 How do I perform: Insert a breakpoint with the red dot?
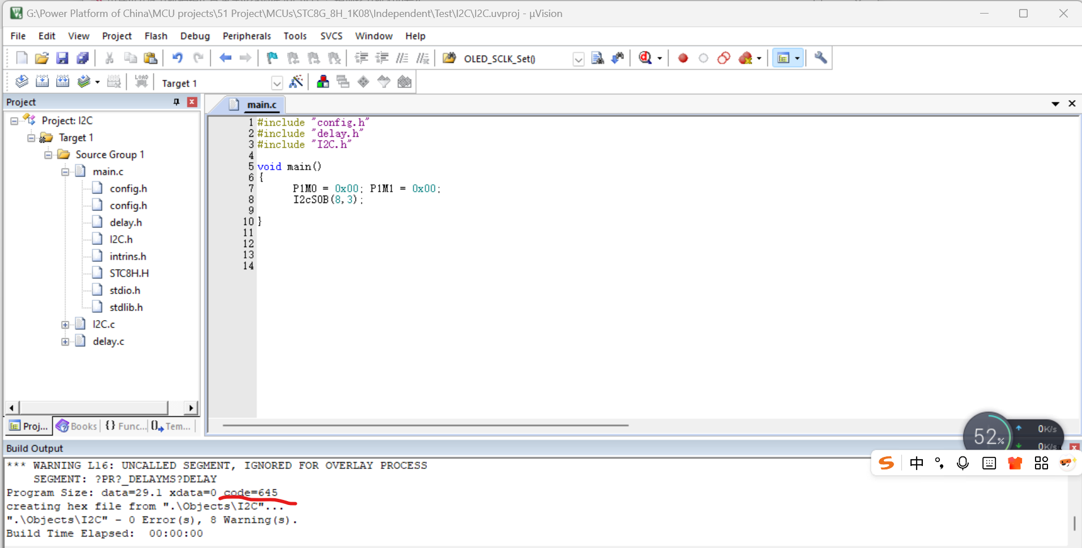pos(683,58)
